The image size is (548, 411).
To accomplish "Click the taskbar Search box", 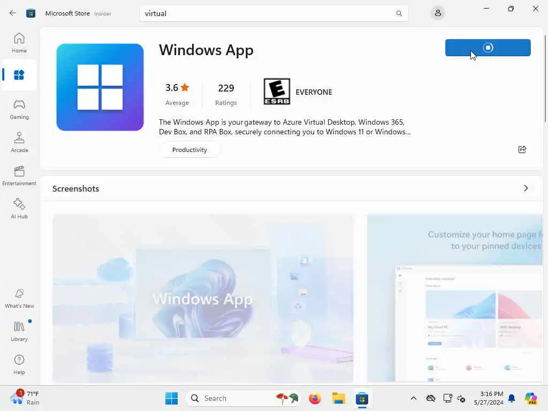I will tap(243, 398).
